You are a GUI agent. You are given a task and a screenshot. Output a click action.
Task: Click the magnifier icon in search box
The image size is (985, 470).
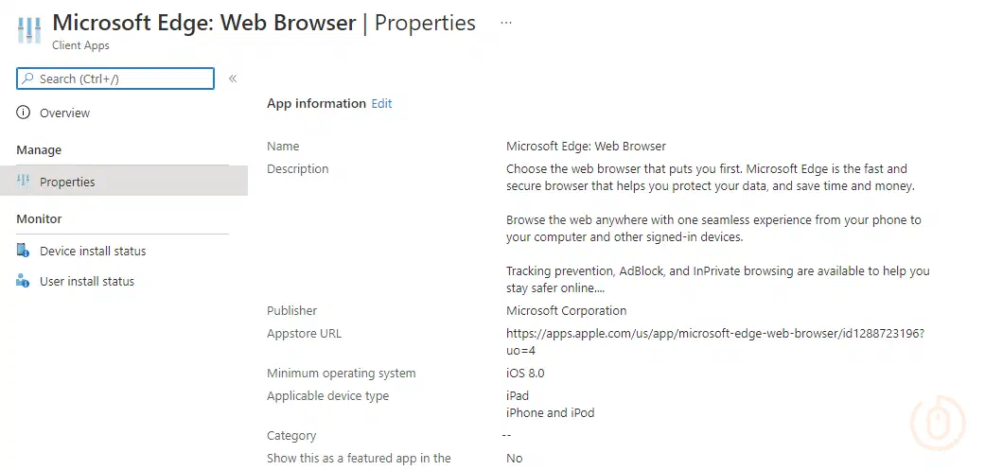pyautogui.click(x=28, y=79)
